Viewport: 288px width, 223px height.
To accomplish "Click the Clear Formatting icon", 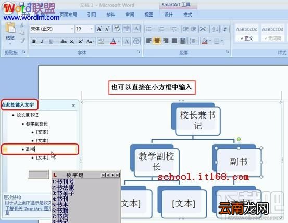I will [x=117, y=29].
